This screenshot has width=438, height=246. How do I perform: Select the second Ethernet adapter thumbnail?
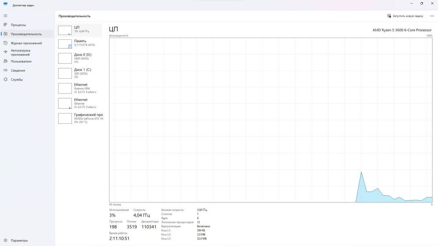65,104
